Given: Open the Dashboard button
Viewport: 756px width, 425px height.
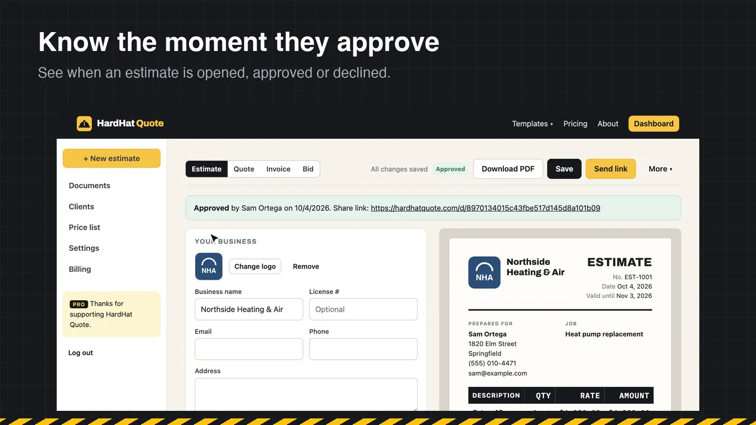Looking at the screenshot, I should [654, 124].
